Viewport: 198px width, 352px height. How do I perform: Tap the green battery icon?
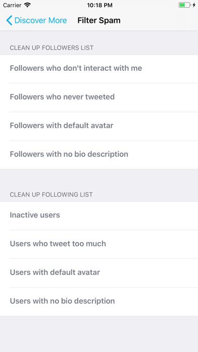click(184, 5)
